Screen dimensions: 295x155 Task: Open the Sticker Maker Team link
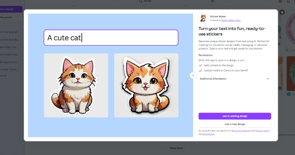[x=231, y=20]
